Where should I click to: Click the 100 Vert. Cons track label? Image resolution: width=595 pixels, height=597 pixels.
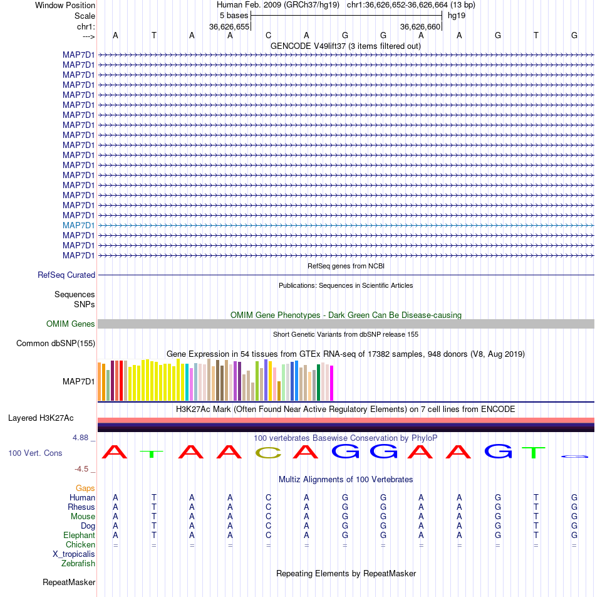[35, 453]
